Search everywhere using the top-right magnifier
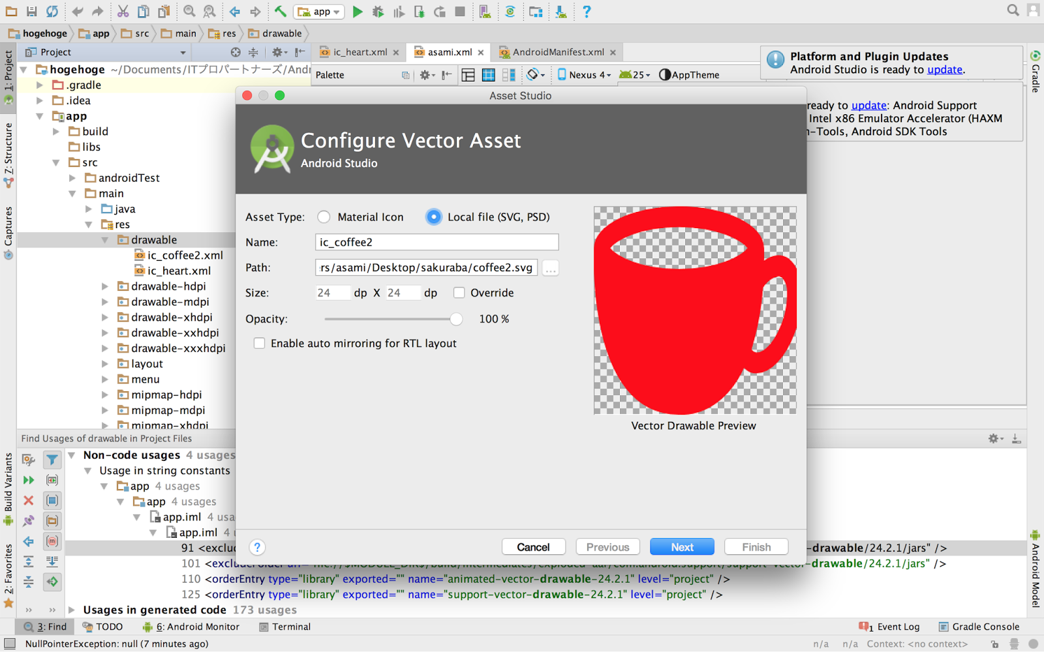The height and width of the screenshot is (652, 1044). [x=1013, y=10]
